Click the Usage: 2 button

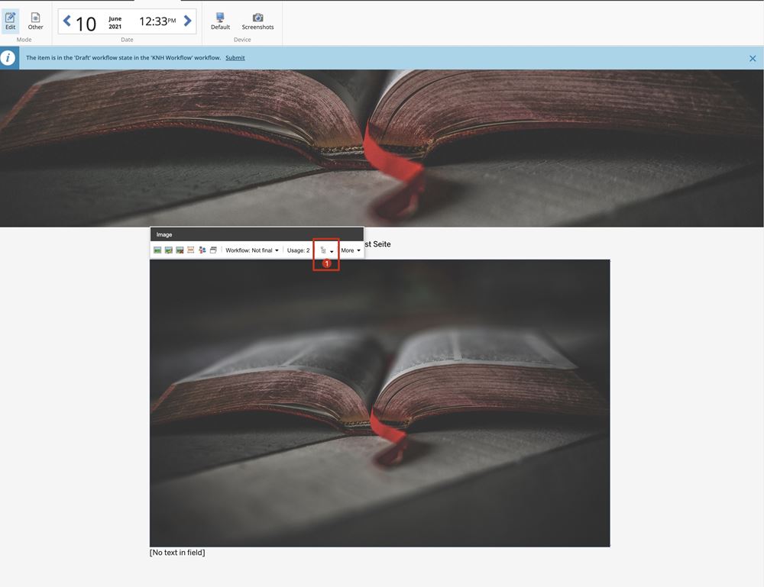[x=298, y=250]
